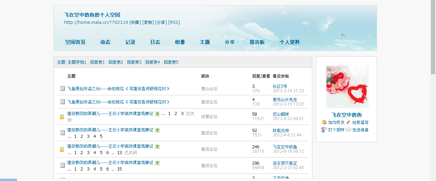Image resolution: width=436 pixels, height=181 pixels.
Task: Open the 营山论坛 forum link
Action: [x=209, y=89]
